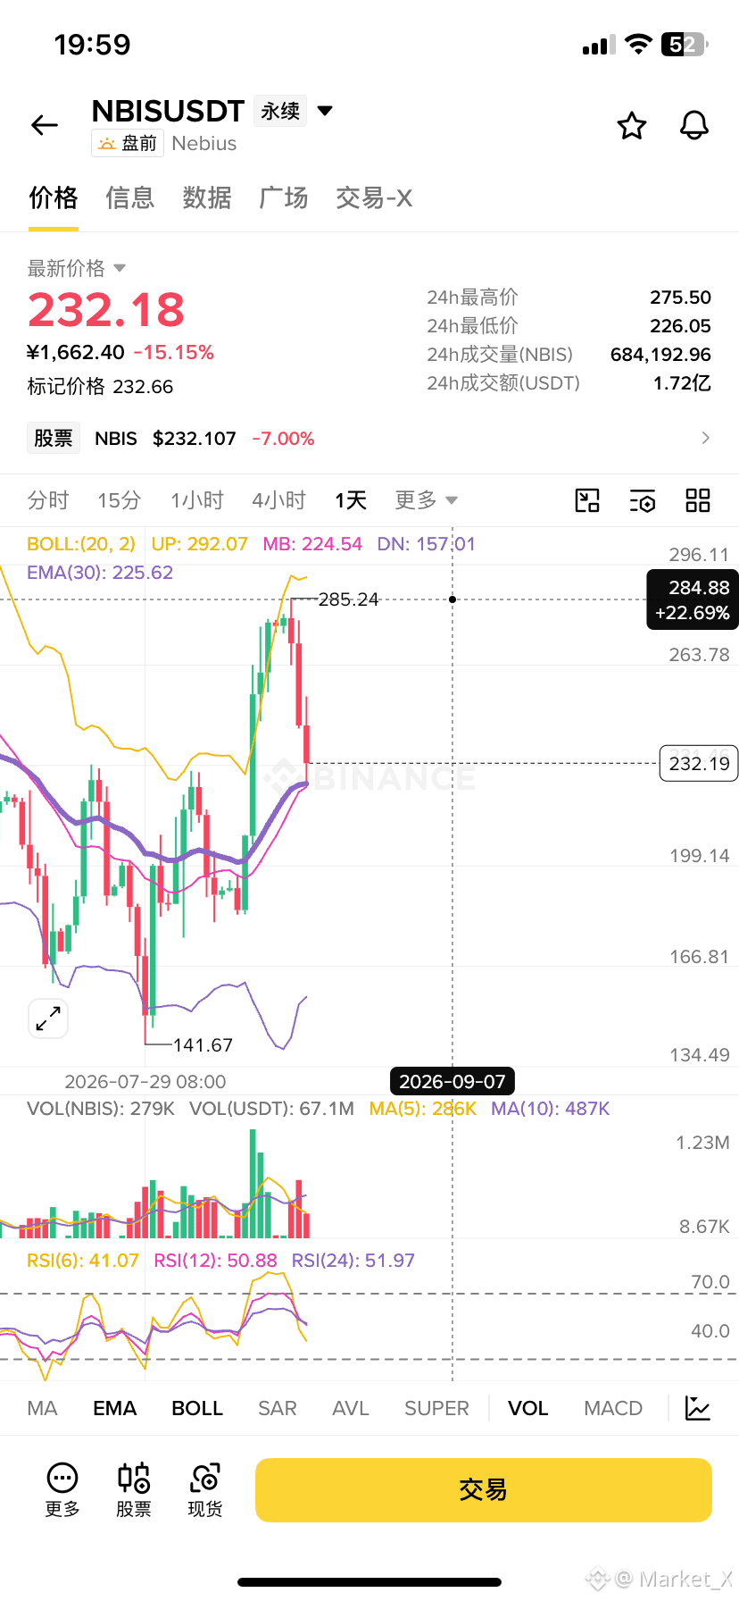Toggle the VOL sub-indicator

click(x=528, y=1408)
